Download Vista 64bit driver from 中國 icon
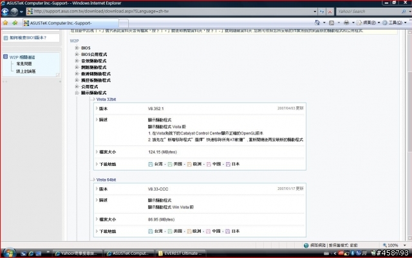The image size is (412, 258). 209,231
